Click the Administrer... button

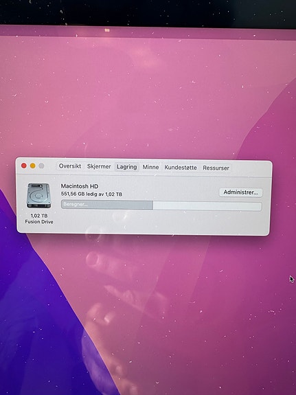240,192
